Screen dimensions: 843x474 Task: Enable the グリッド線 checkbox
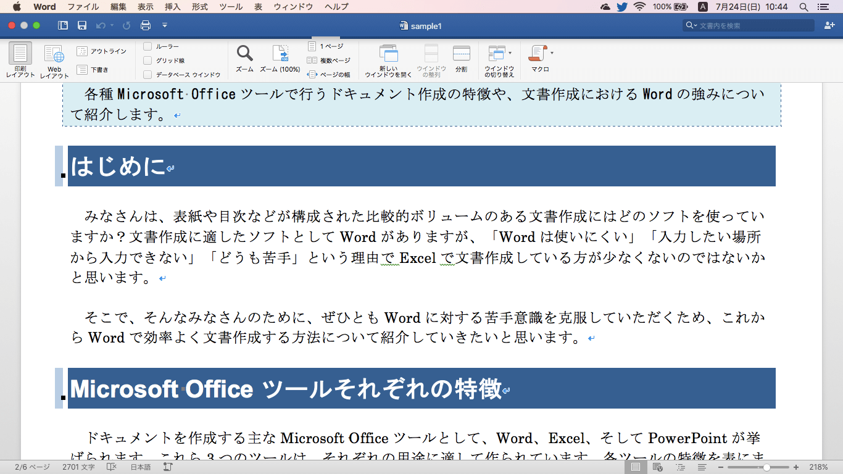[x=147, y=60]
